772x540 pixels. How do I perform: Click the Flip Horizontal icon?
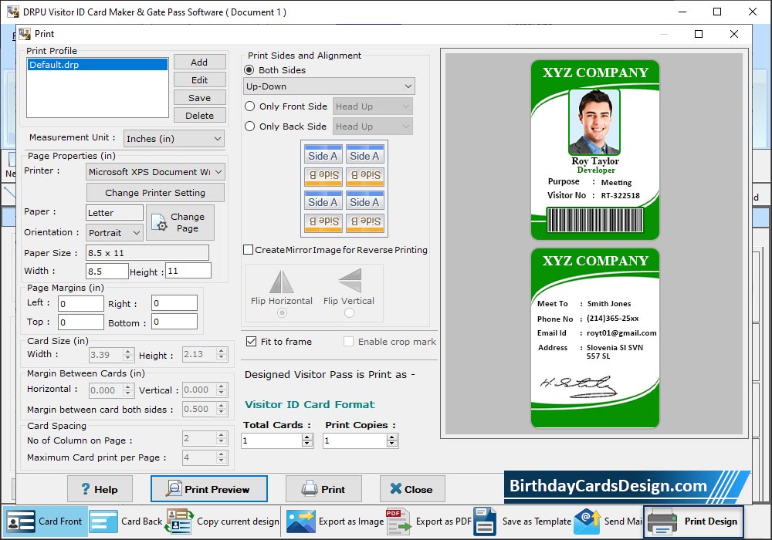(x=282, y=282)
